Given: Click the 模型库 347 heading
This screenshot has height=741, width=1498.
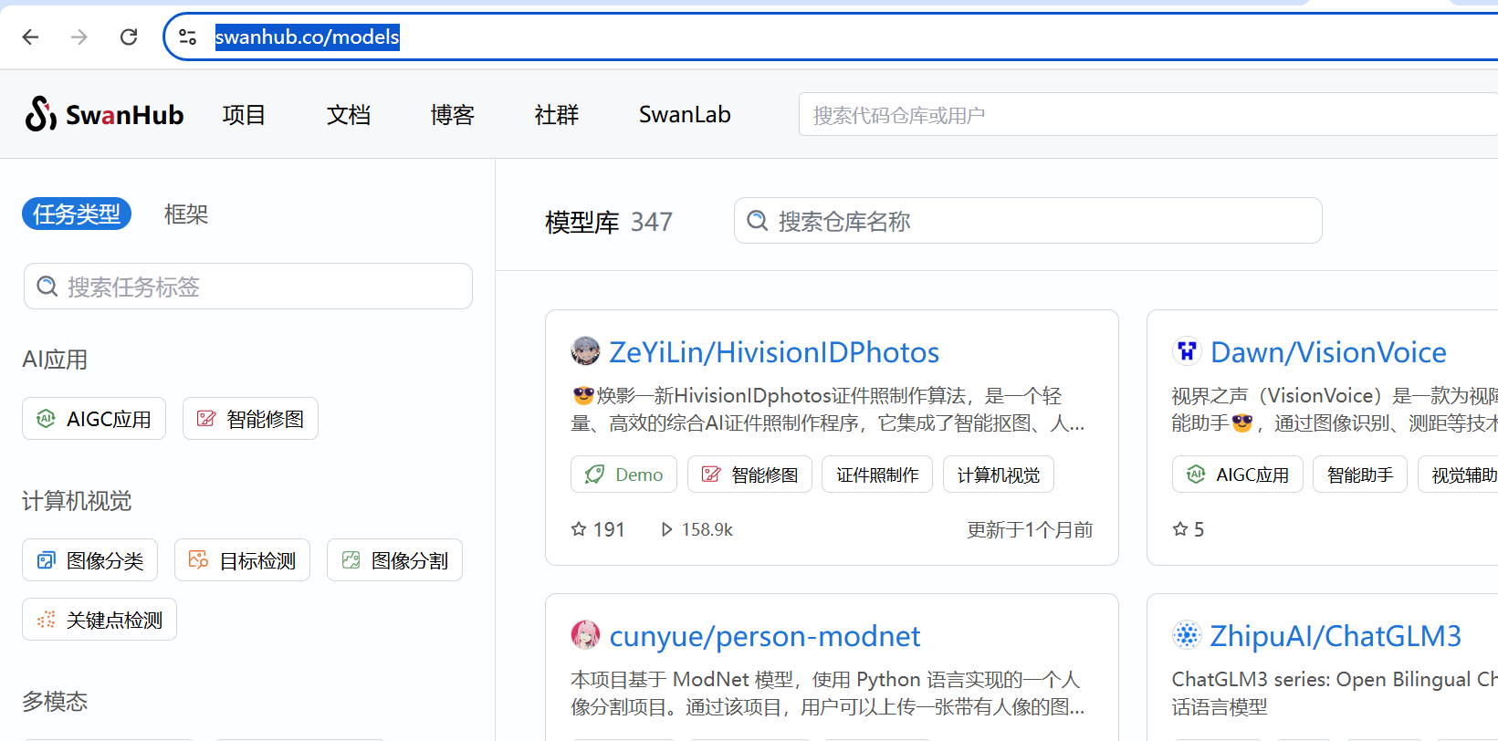Looking at the screenshot, I should pos(609,222).
